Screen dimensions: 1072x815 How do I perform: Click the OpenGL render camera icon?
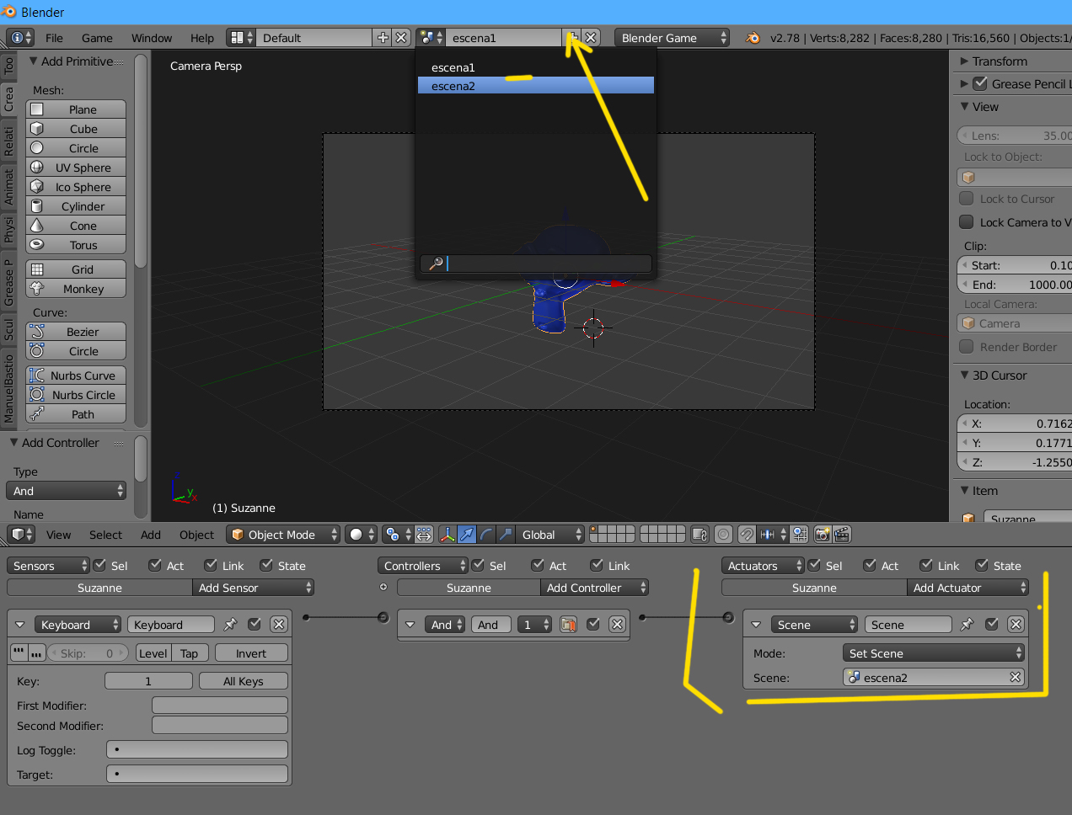pos(822,535)
